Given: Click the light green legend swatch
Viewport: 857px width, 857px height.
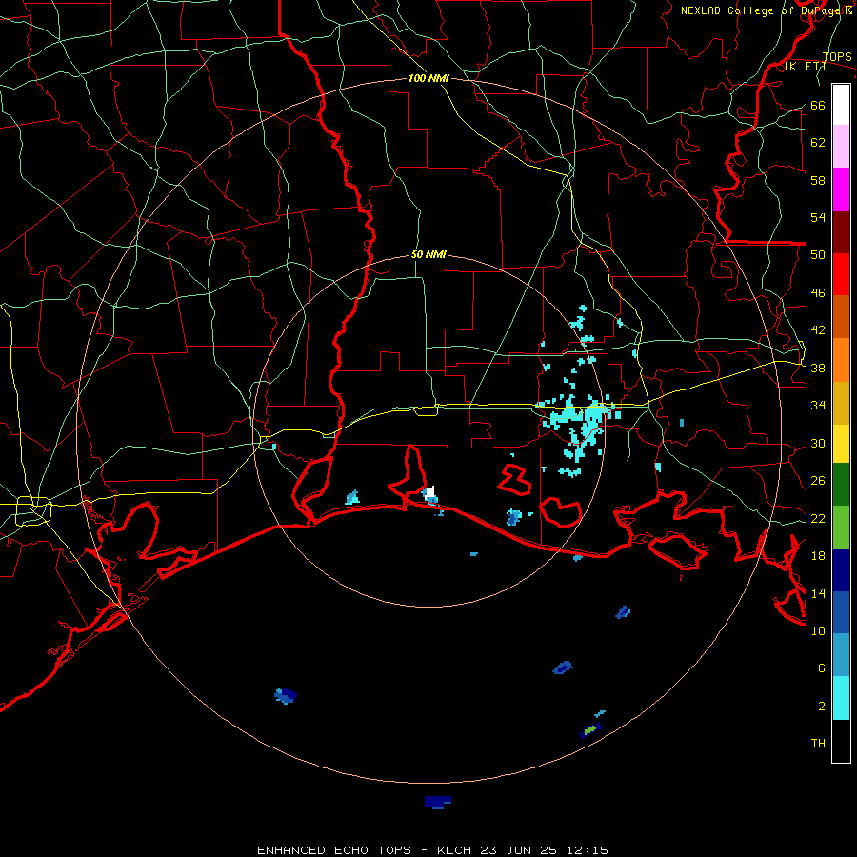Looking at the screenshot, I should [841, 528].
